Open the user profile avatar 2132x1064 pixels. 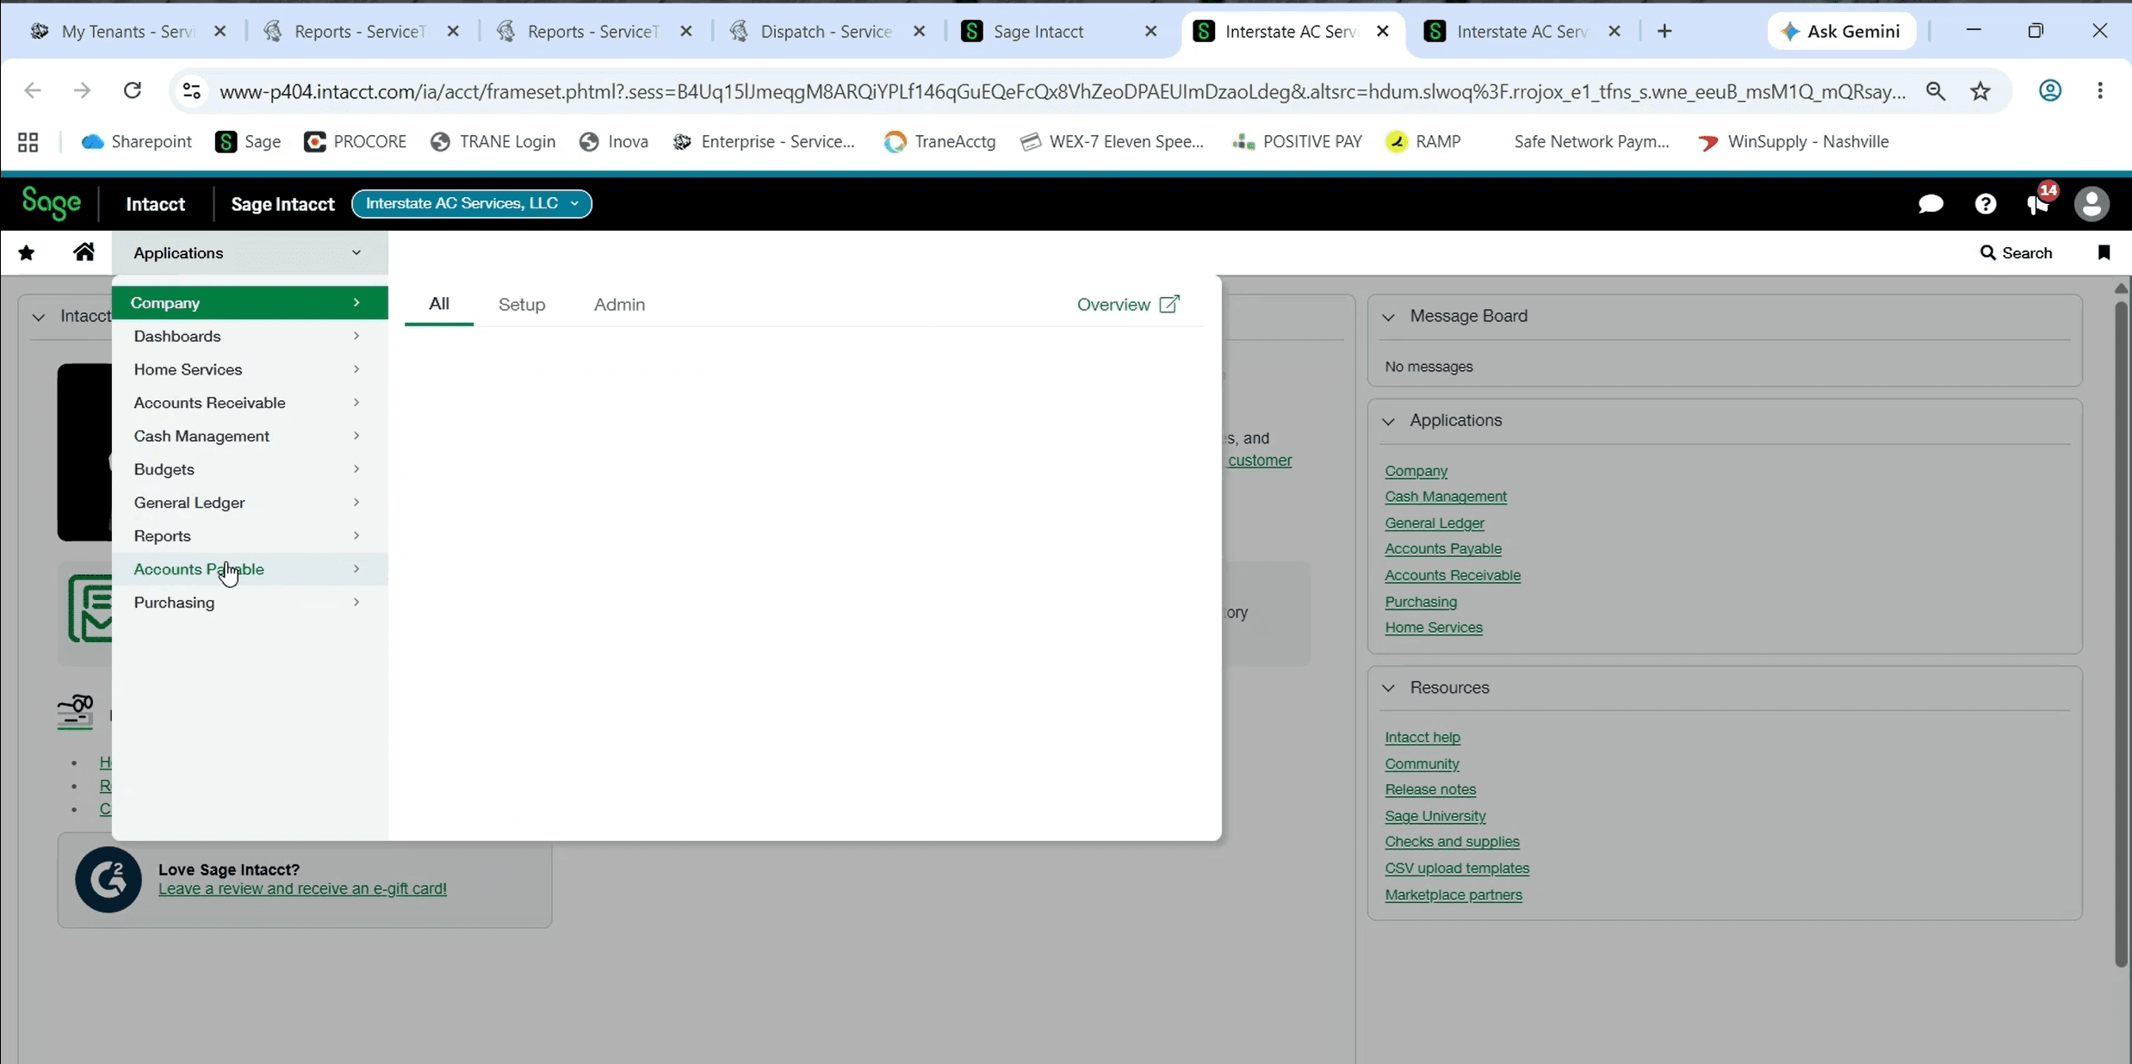point(2092,204)
